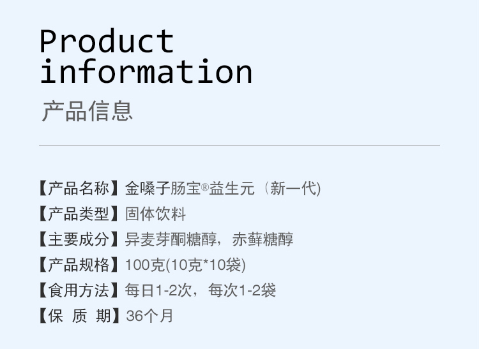Click the word "Product" in the heading
The height and width of the screenshot is (349, 479).
(x=106, y=41)
